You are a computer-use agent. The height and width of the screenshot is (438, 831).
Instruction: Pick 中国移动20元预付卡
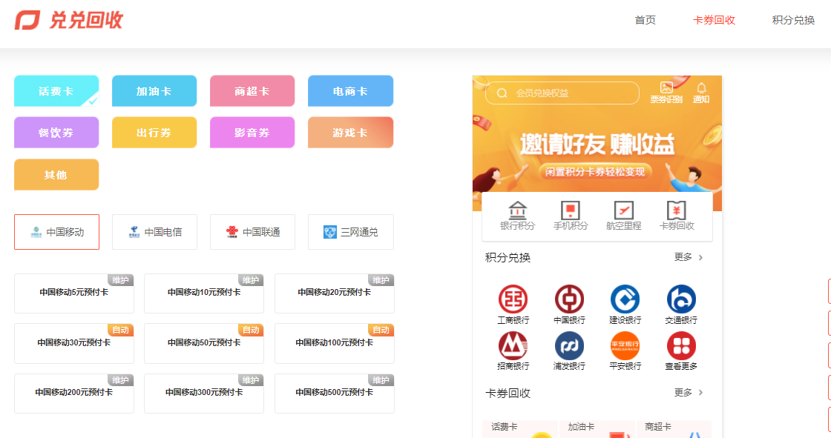pos(335,293)
